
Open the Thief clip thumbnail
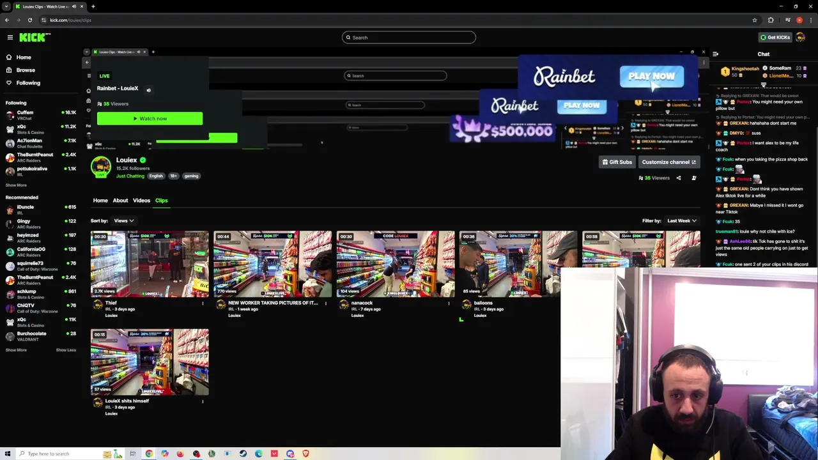150,264
